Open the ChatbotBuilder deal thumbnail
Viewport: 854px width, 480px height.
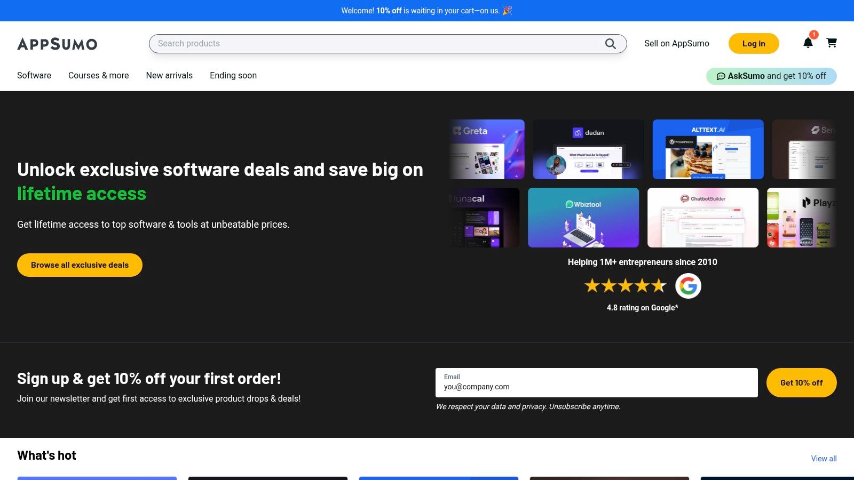[703, 218]
